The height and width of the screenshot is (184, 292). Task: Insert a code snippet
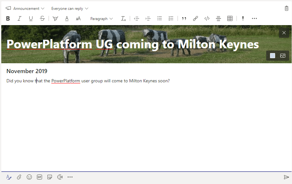[x=207, y=18]
